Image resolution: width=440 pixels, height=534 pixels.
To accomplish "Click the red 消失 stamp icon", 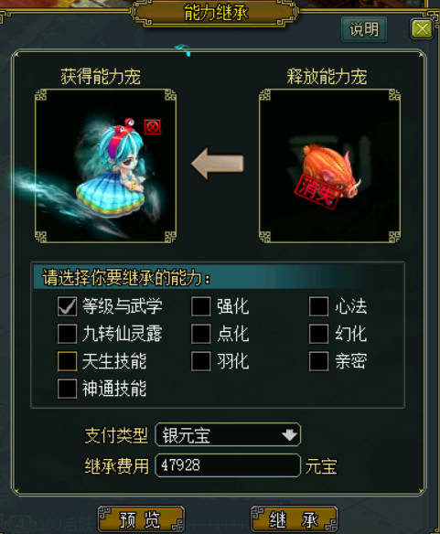I will (x=317, y=192).
